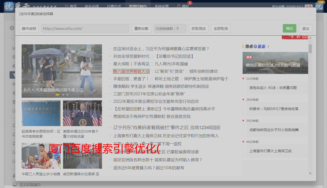327x188 pixels.
Task: Click the scrollbar down arrow in dialog
Action: (x=310, y=173)
